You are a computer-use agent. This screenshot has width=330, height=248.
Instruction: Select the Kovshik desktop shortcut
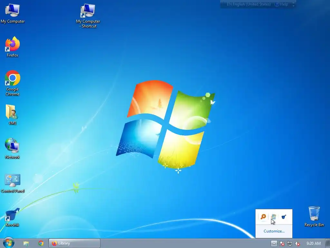coord(13,217)
